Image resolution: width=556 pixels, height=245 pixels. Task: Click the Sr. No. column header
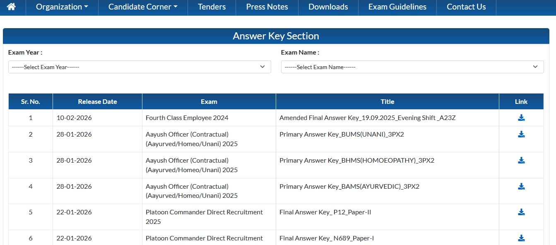(31, 101)
